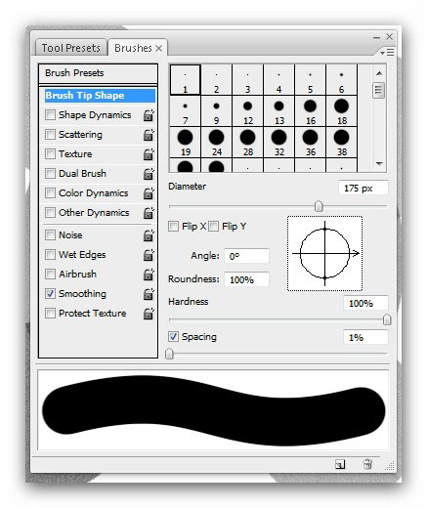Screen dimensions: 427x508
Task: Uncheck the Spacing checkbox
Action: coord(173,336)
